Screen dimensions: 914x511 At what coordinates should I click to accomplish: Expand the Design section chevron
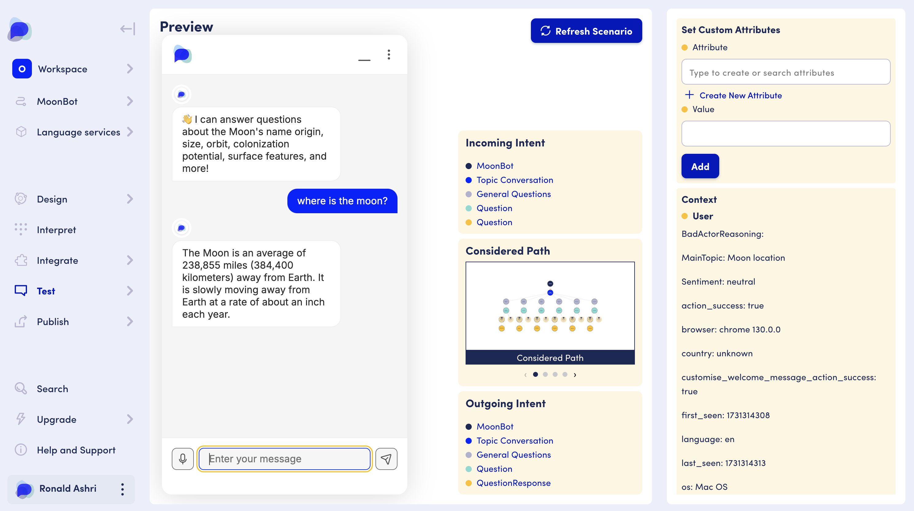click(x=130, y=199)
